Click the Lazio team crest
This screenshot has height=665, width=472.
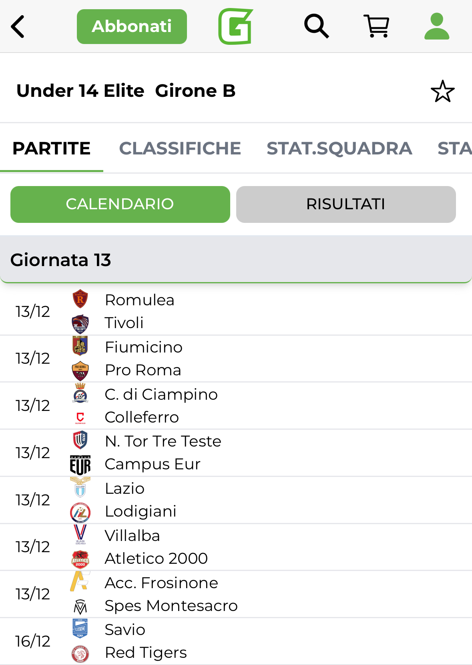80,488
